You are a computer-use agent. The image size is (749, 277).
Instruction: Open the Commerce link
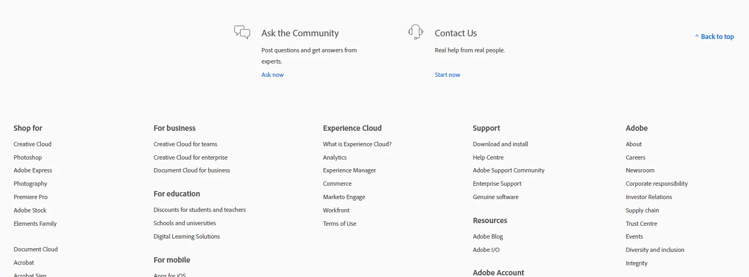pyautogui.click(x=337, y=184)
